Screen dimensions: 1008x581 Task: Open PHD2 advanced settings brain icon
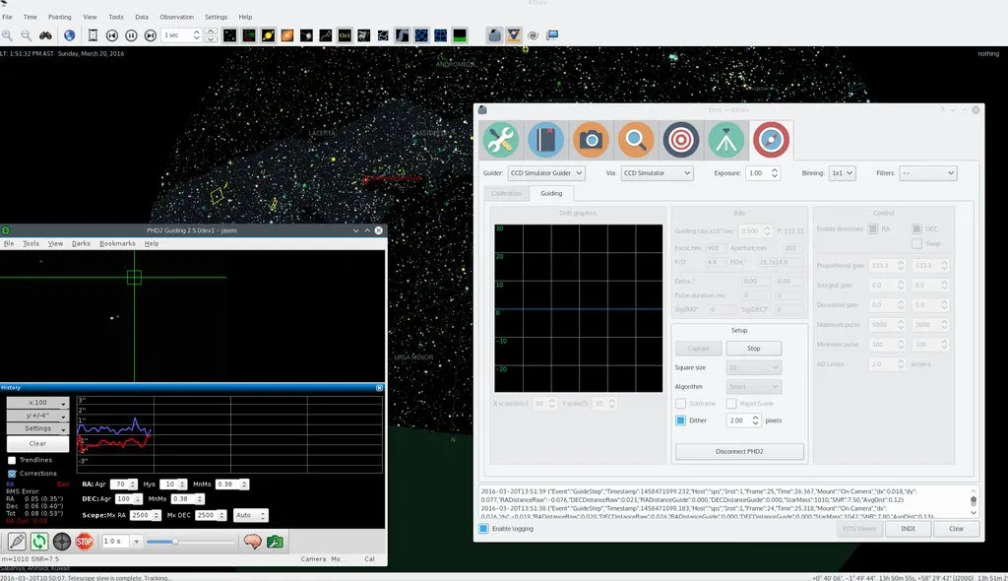[252, 542]
